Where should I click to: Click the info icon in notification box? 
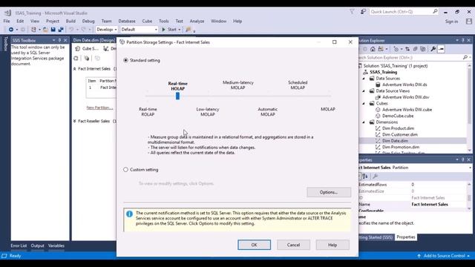[129, 214]
